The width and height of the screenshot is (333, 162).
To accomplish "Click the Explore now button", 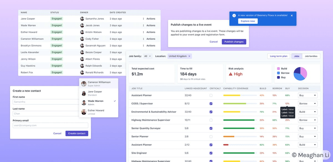I will (248, 21).
